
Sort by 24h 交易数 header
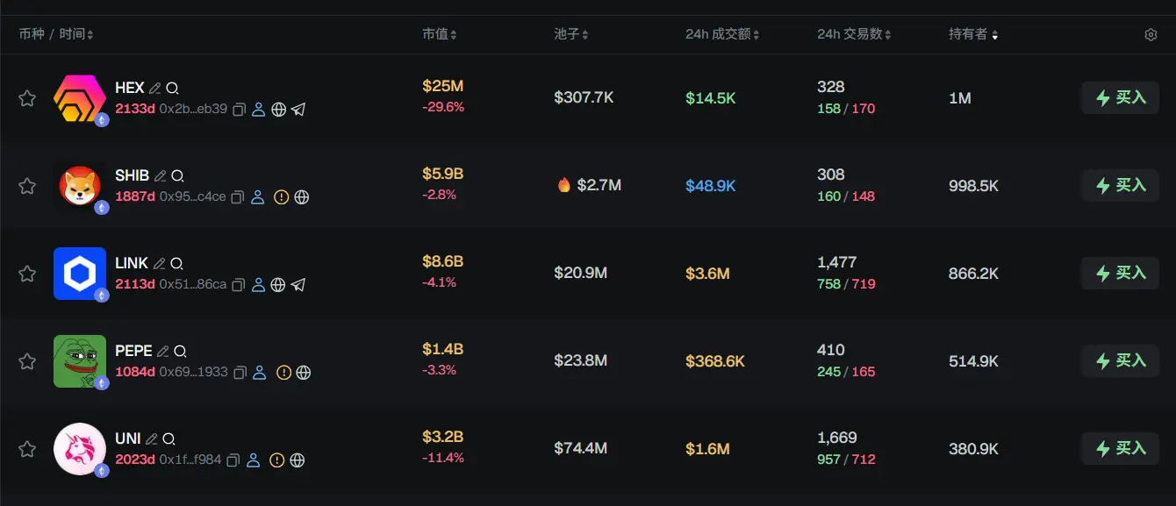[x=853, y=34]
